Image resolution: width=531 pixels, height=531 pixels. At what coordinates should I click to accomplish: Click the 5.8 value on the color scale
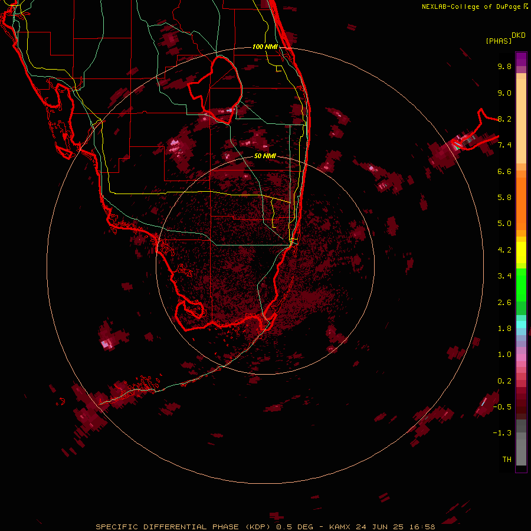tap(504, 198)
